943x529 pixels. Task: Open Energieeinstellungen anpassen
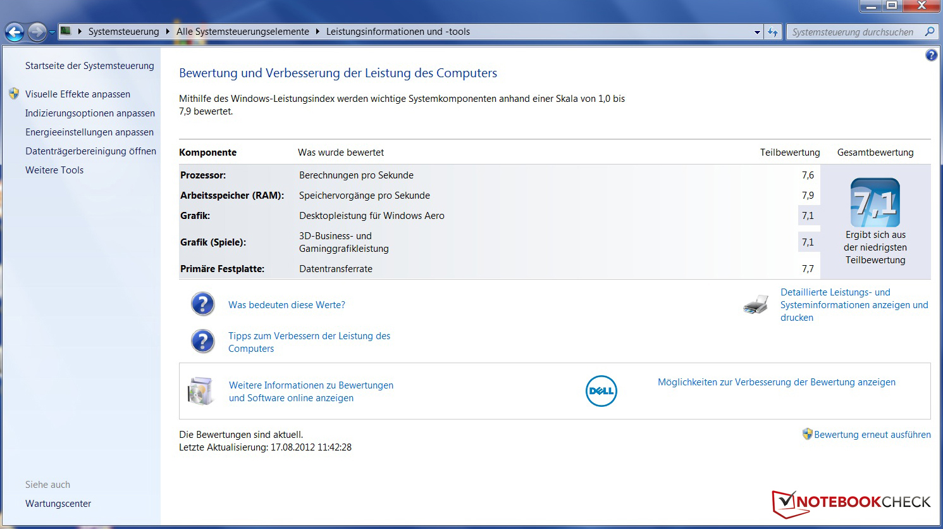click(x=89, y=132)
